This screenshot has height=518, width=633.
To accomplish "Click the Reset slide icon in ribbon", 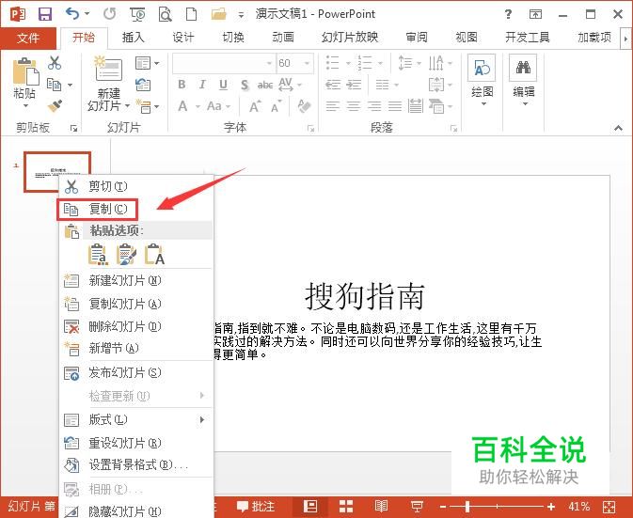I will pyautogui.click(x=143, y=85).
